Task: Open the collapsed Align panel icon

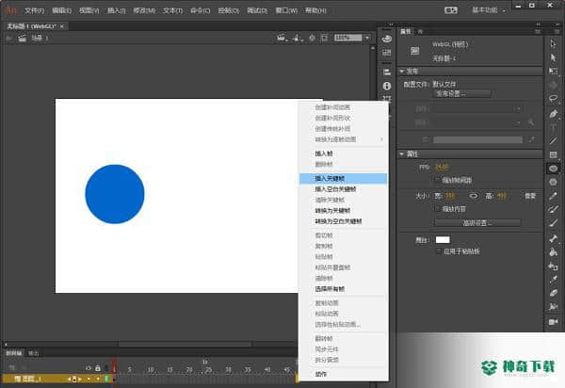Action: [387, 72]
